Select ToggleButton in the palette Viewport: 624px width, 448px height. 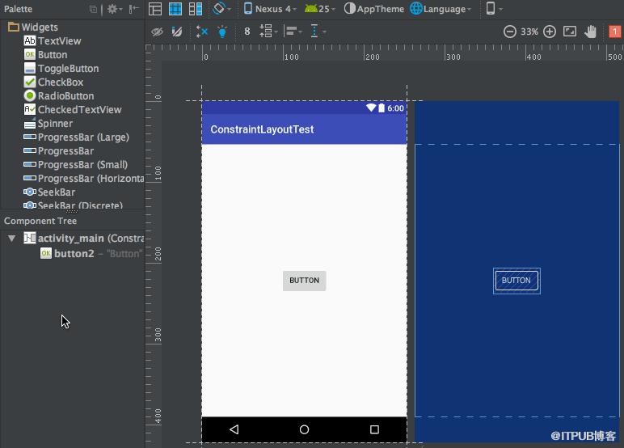click(x=61, y=69)
